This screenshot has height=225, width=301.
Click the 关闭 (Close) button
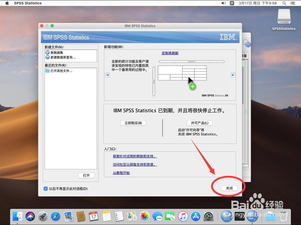[229, 188]
